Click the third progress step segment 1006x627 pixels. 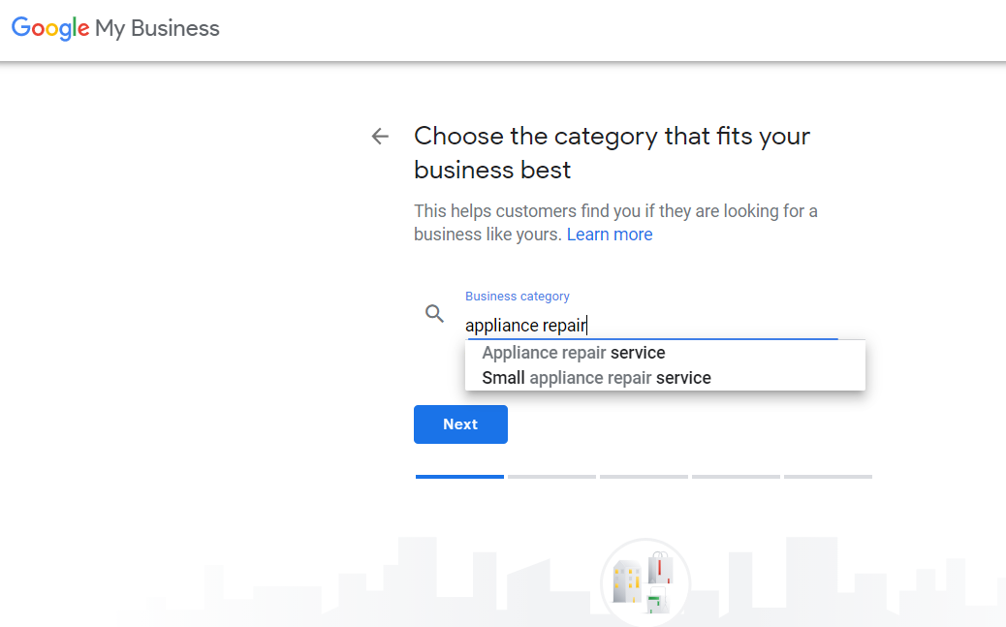pos(644,477)
